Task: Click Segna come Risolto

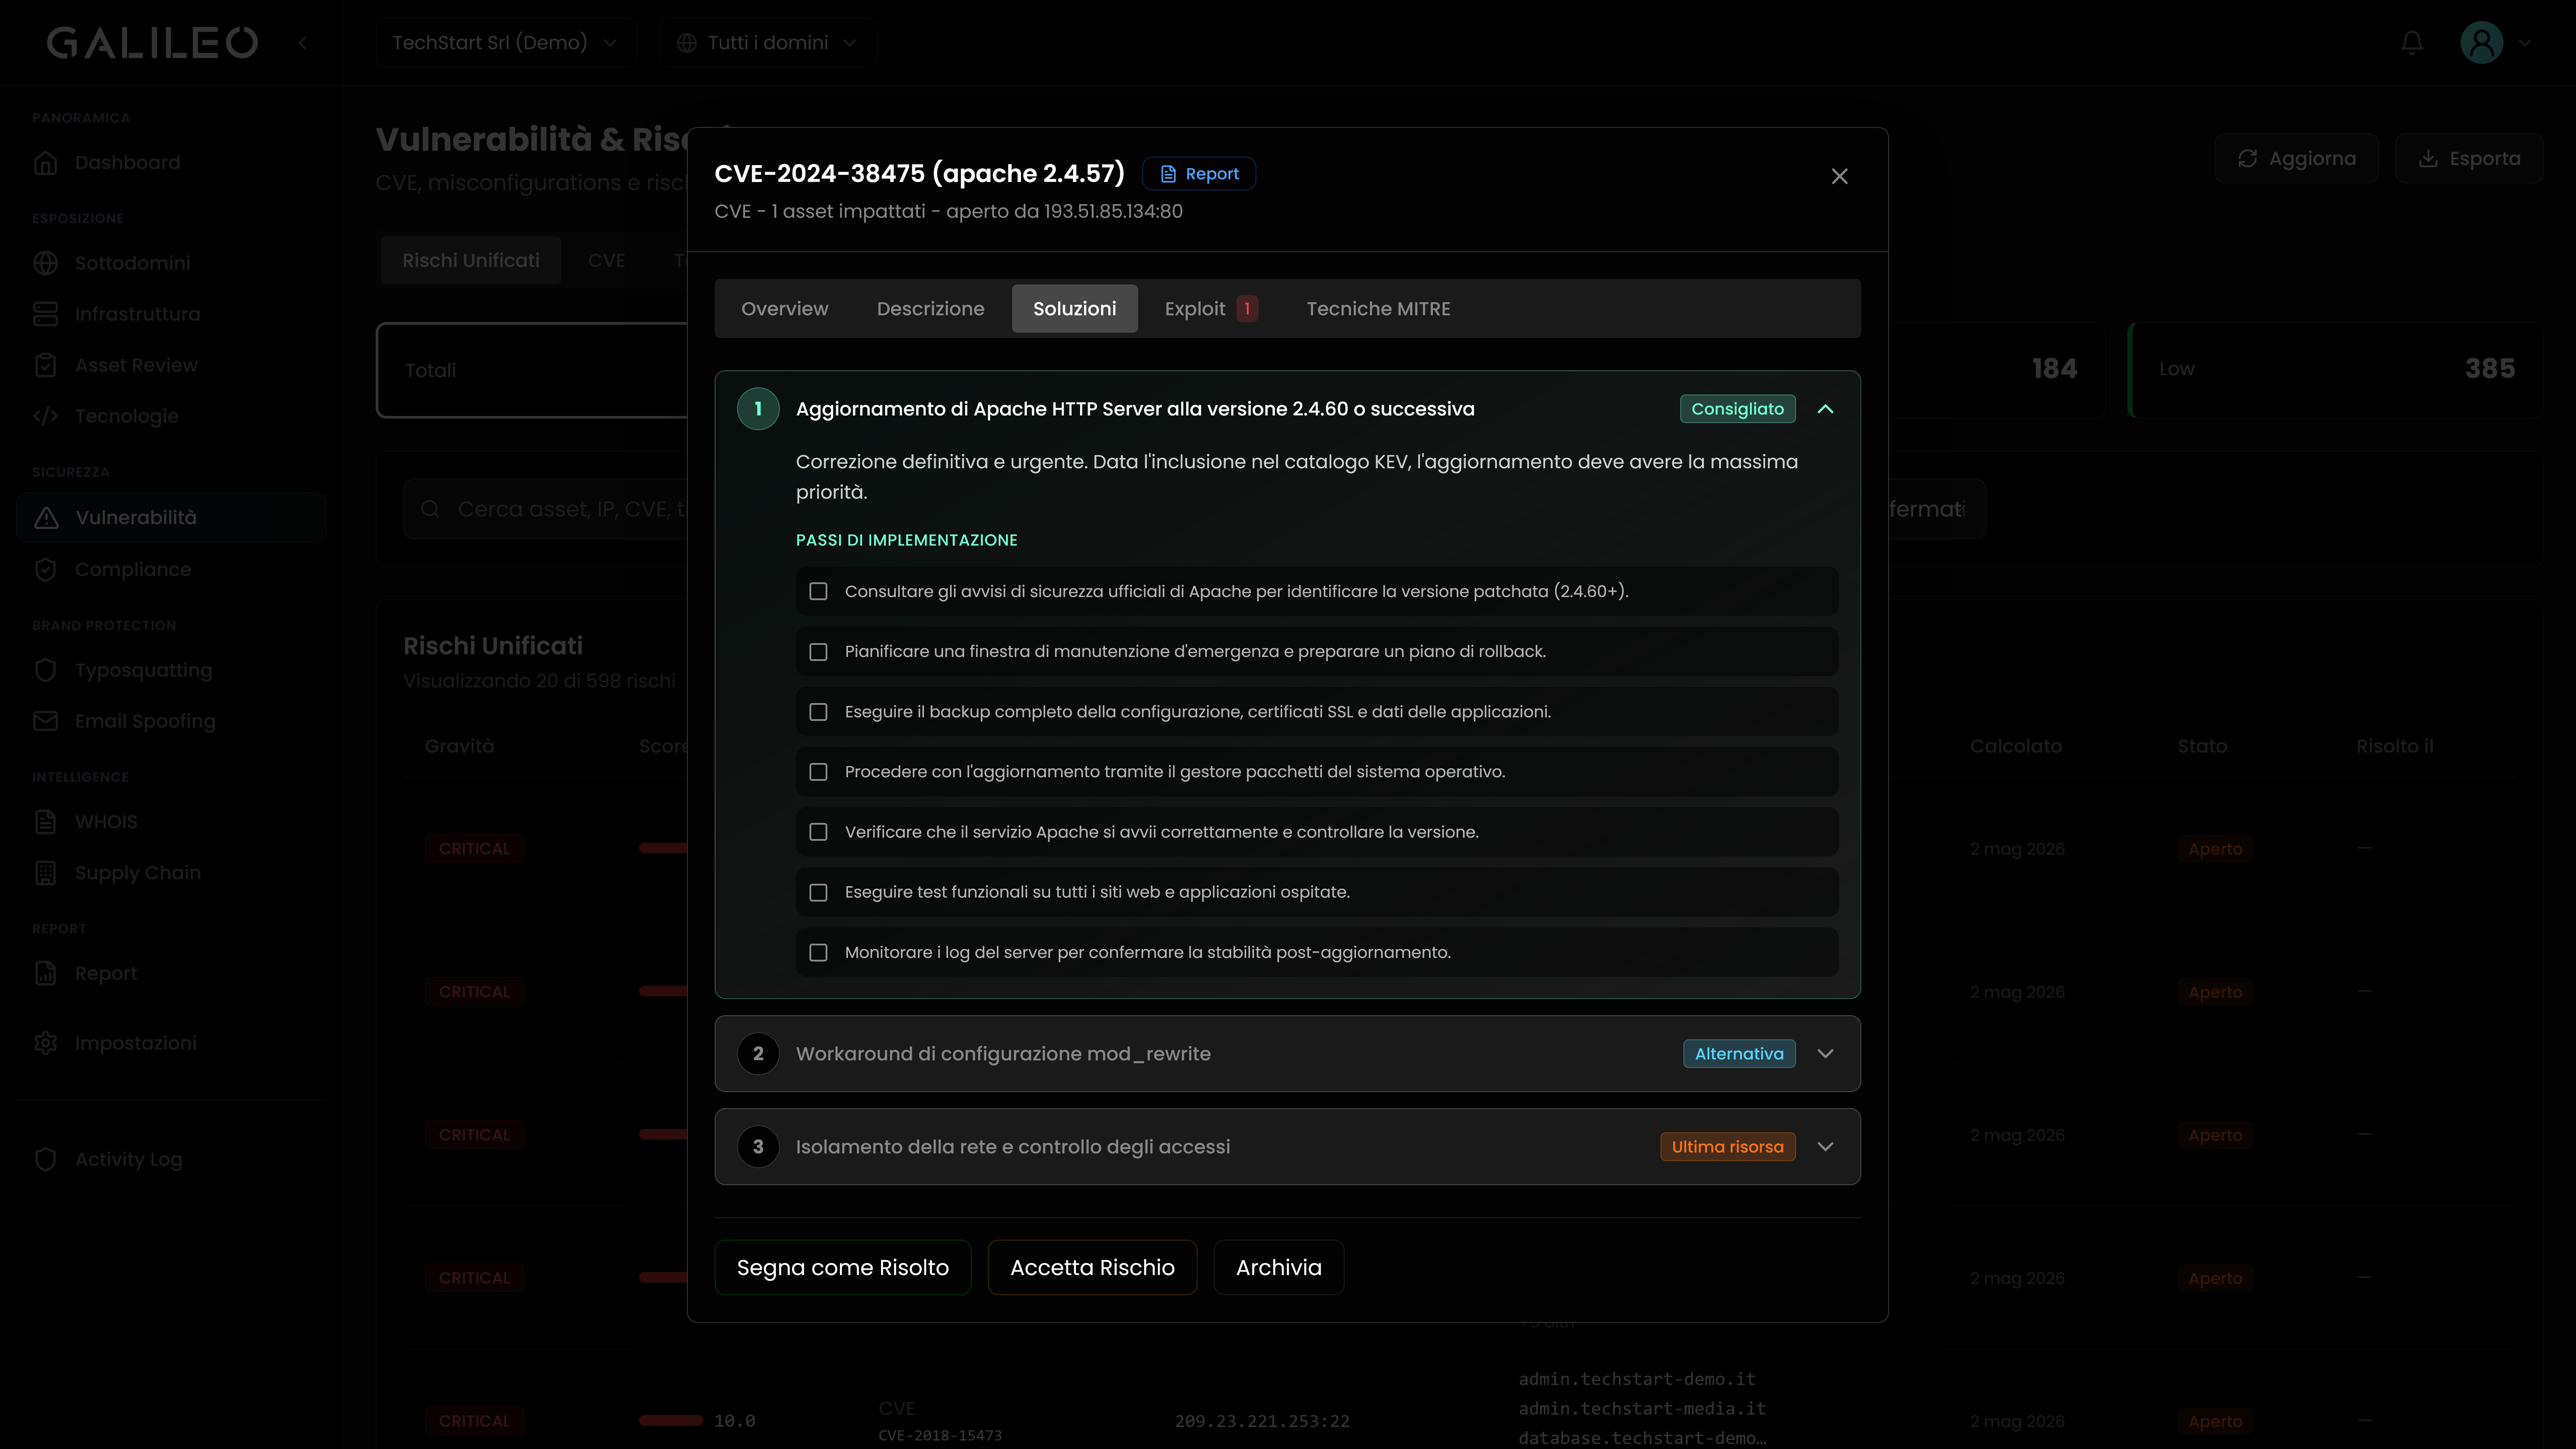Action: pos(842,1268)
